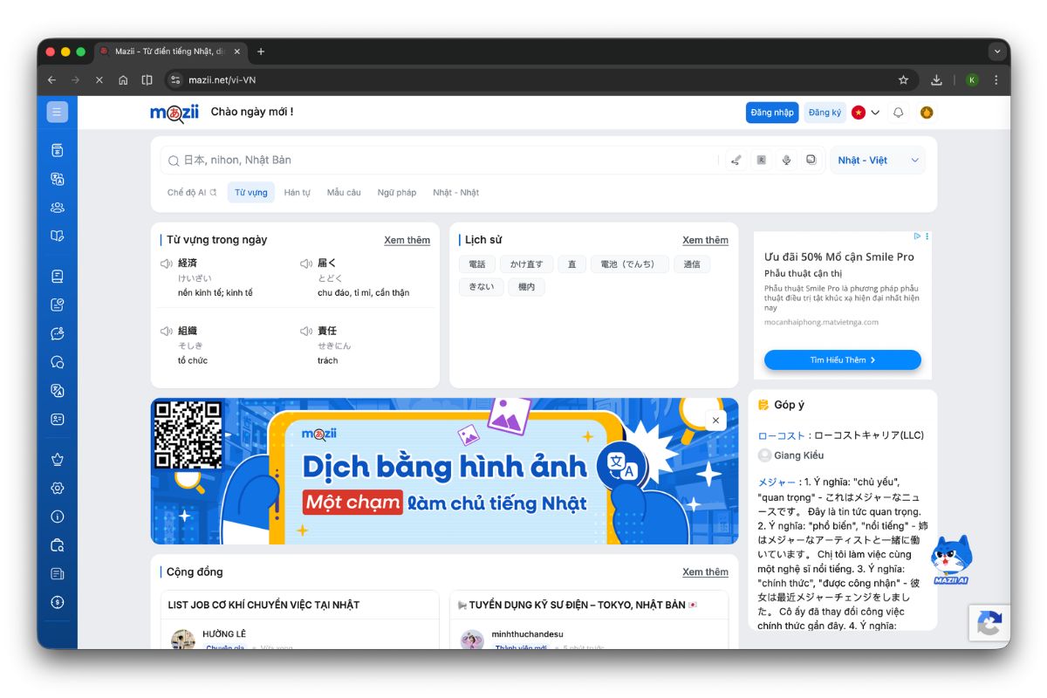
Task: Expand browser tab search chevron
Action: [996, 51]
